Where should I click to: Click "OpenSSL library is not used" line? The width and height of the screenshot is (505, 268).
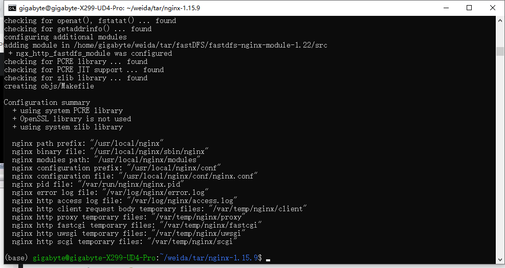[x=72, y=119]
